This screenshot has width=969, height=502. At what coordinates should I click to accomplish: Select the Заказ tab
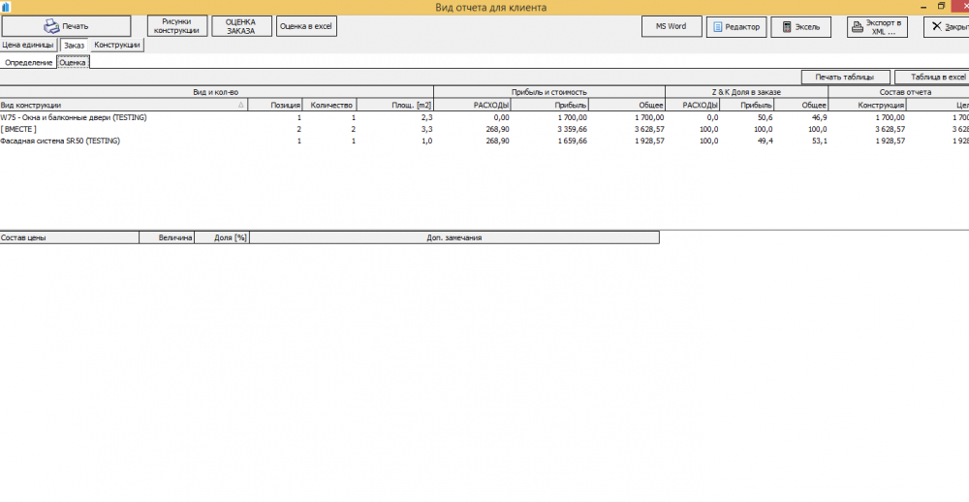tap(75, 46)
